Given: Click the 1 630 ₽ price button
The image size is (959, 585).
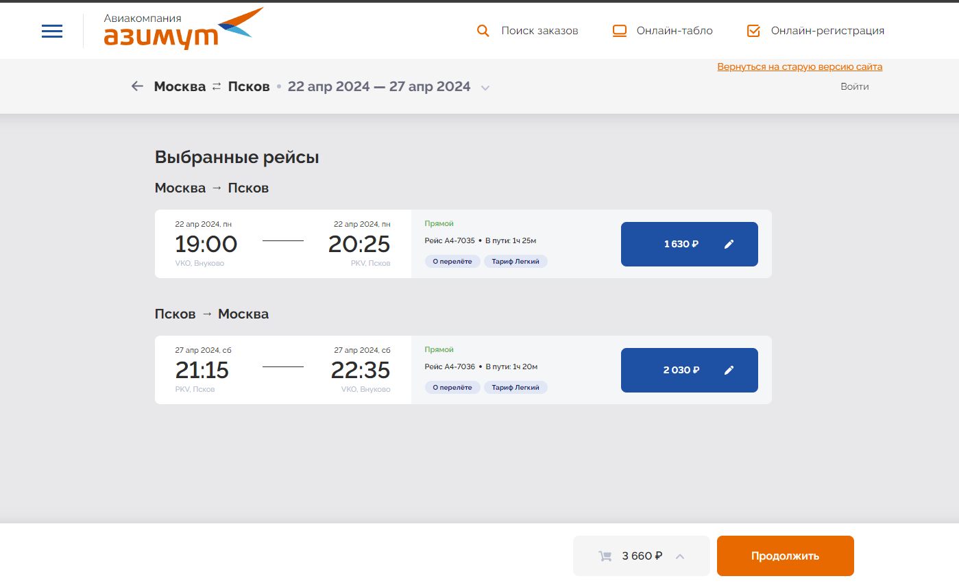Looking at the screenshot, I should [x=681, y=244].
